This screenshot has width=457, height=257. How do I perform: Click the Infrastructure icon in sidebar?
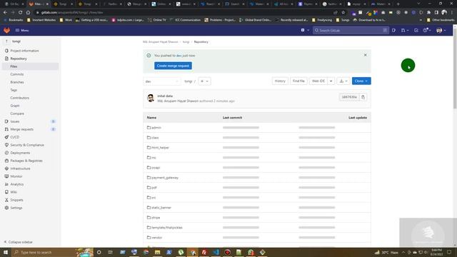pyautogui.click(x=6, y=168)
